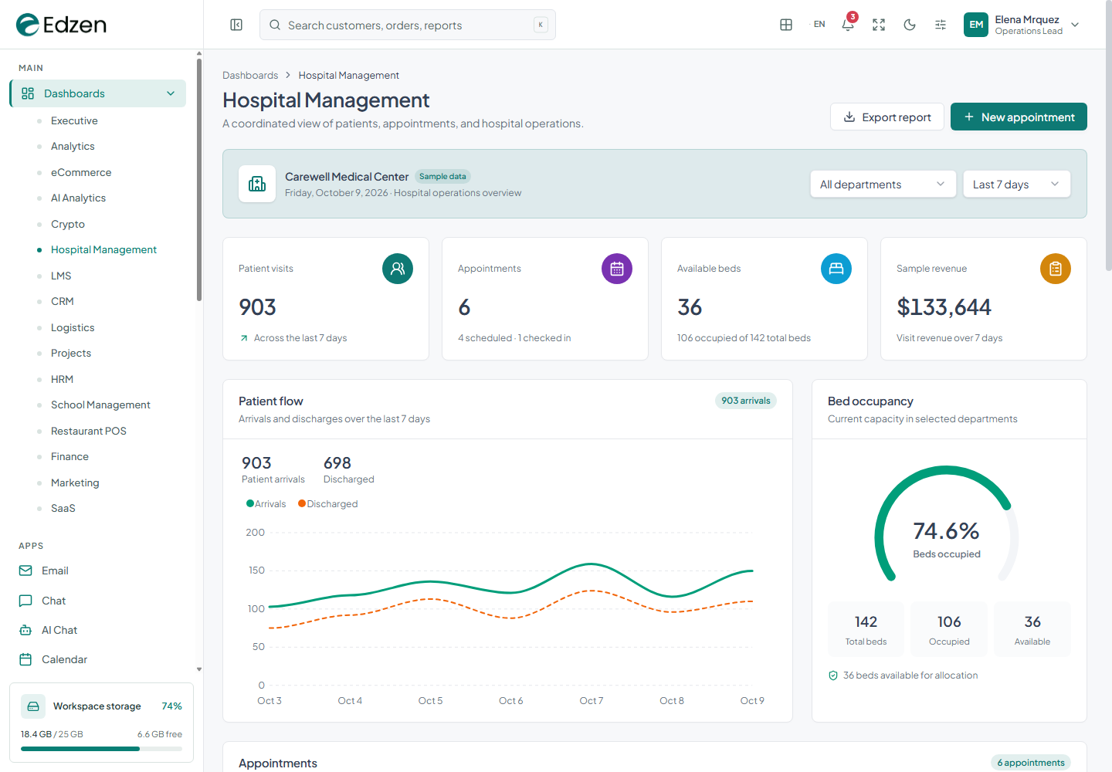Click the Workspace storage drive icon

pyautogui.click(x=32, y=706)
